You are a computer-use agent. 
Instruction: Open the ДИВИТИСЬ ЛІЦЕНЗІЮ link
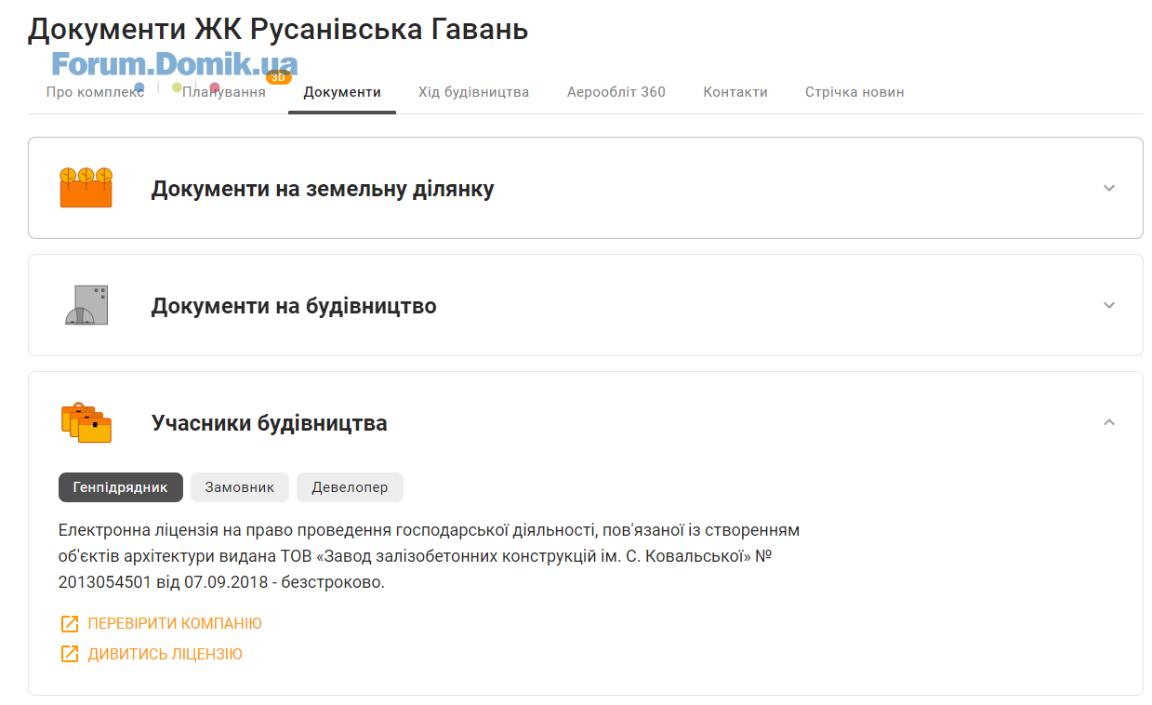point(166,654)
